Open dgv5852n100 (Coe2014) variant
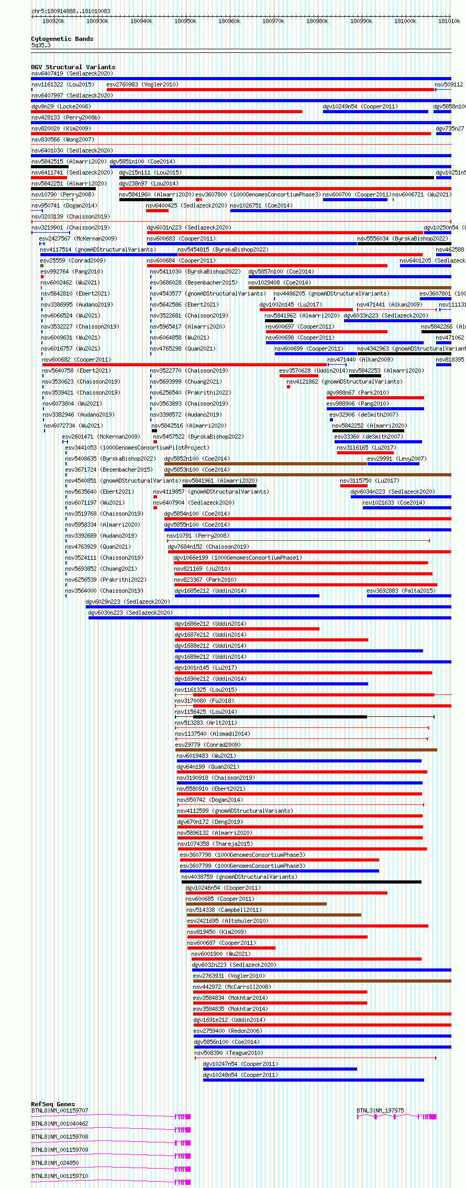 coord(197,459)
